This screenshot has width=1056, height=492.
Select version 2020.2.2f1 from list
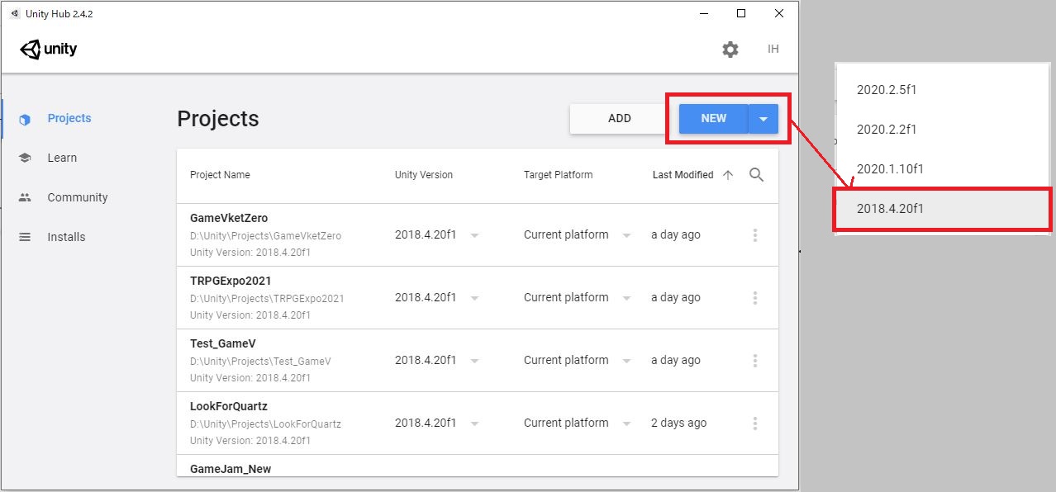pos(943,130)
